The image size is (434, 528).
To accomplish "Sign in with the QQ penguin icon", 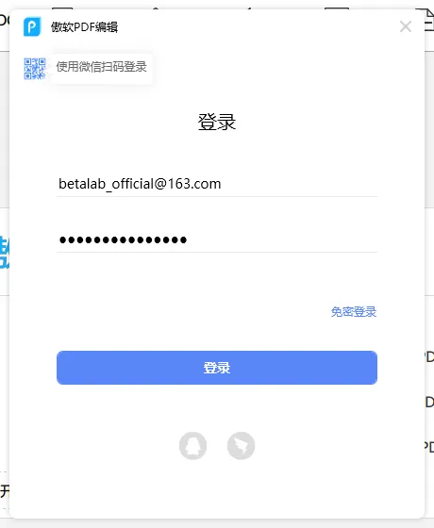I will [192, 446].
